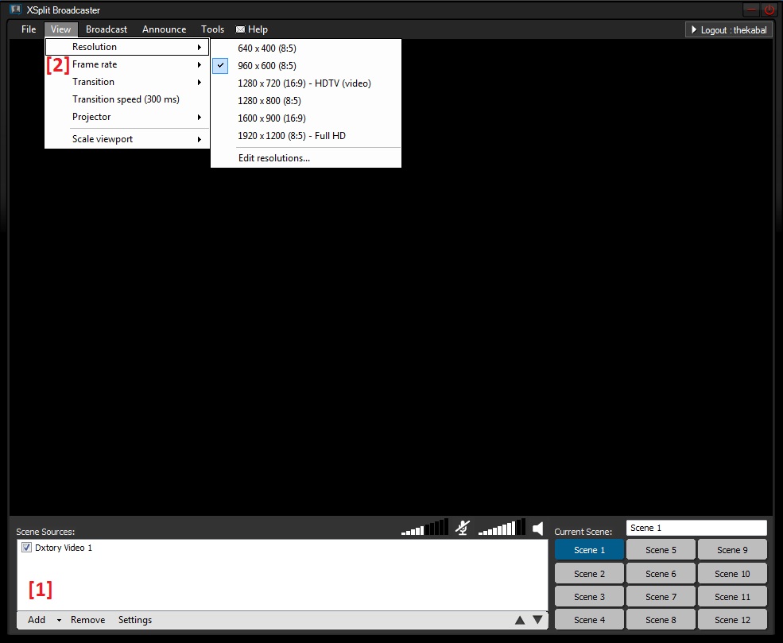Image resolution: width=783 pixels, height=643 pixels.
Task: Expand the Projector submenu
Action: (x=91, y=117)
